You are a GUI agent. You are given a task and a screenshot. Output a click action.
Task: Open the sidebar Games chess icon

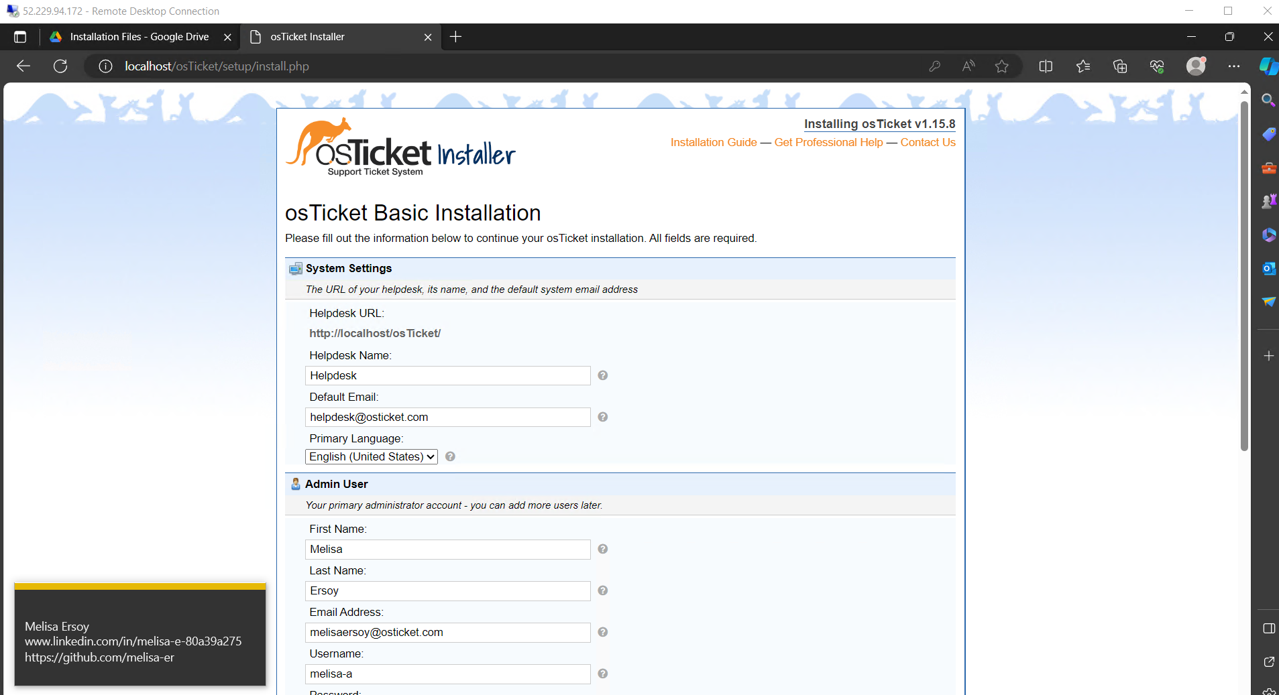(x=1268, y=201)
